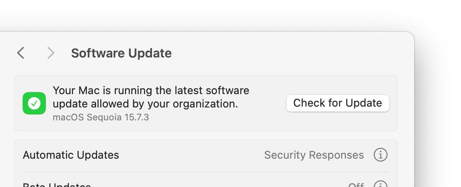This screenshot has height=187, width=461.
Task: Select the Automatic Updates row label
Action: [71, 155]
